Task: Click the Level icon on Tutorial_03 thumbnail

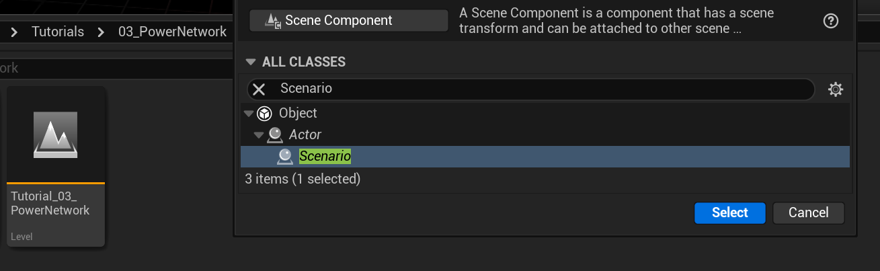Action: (x=56, y=134)
